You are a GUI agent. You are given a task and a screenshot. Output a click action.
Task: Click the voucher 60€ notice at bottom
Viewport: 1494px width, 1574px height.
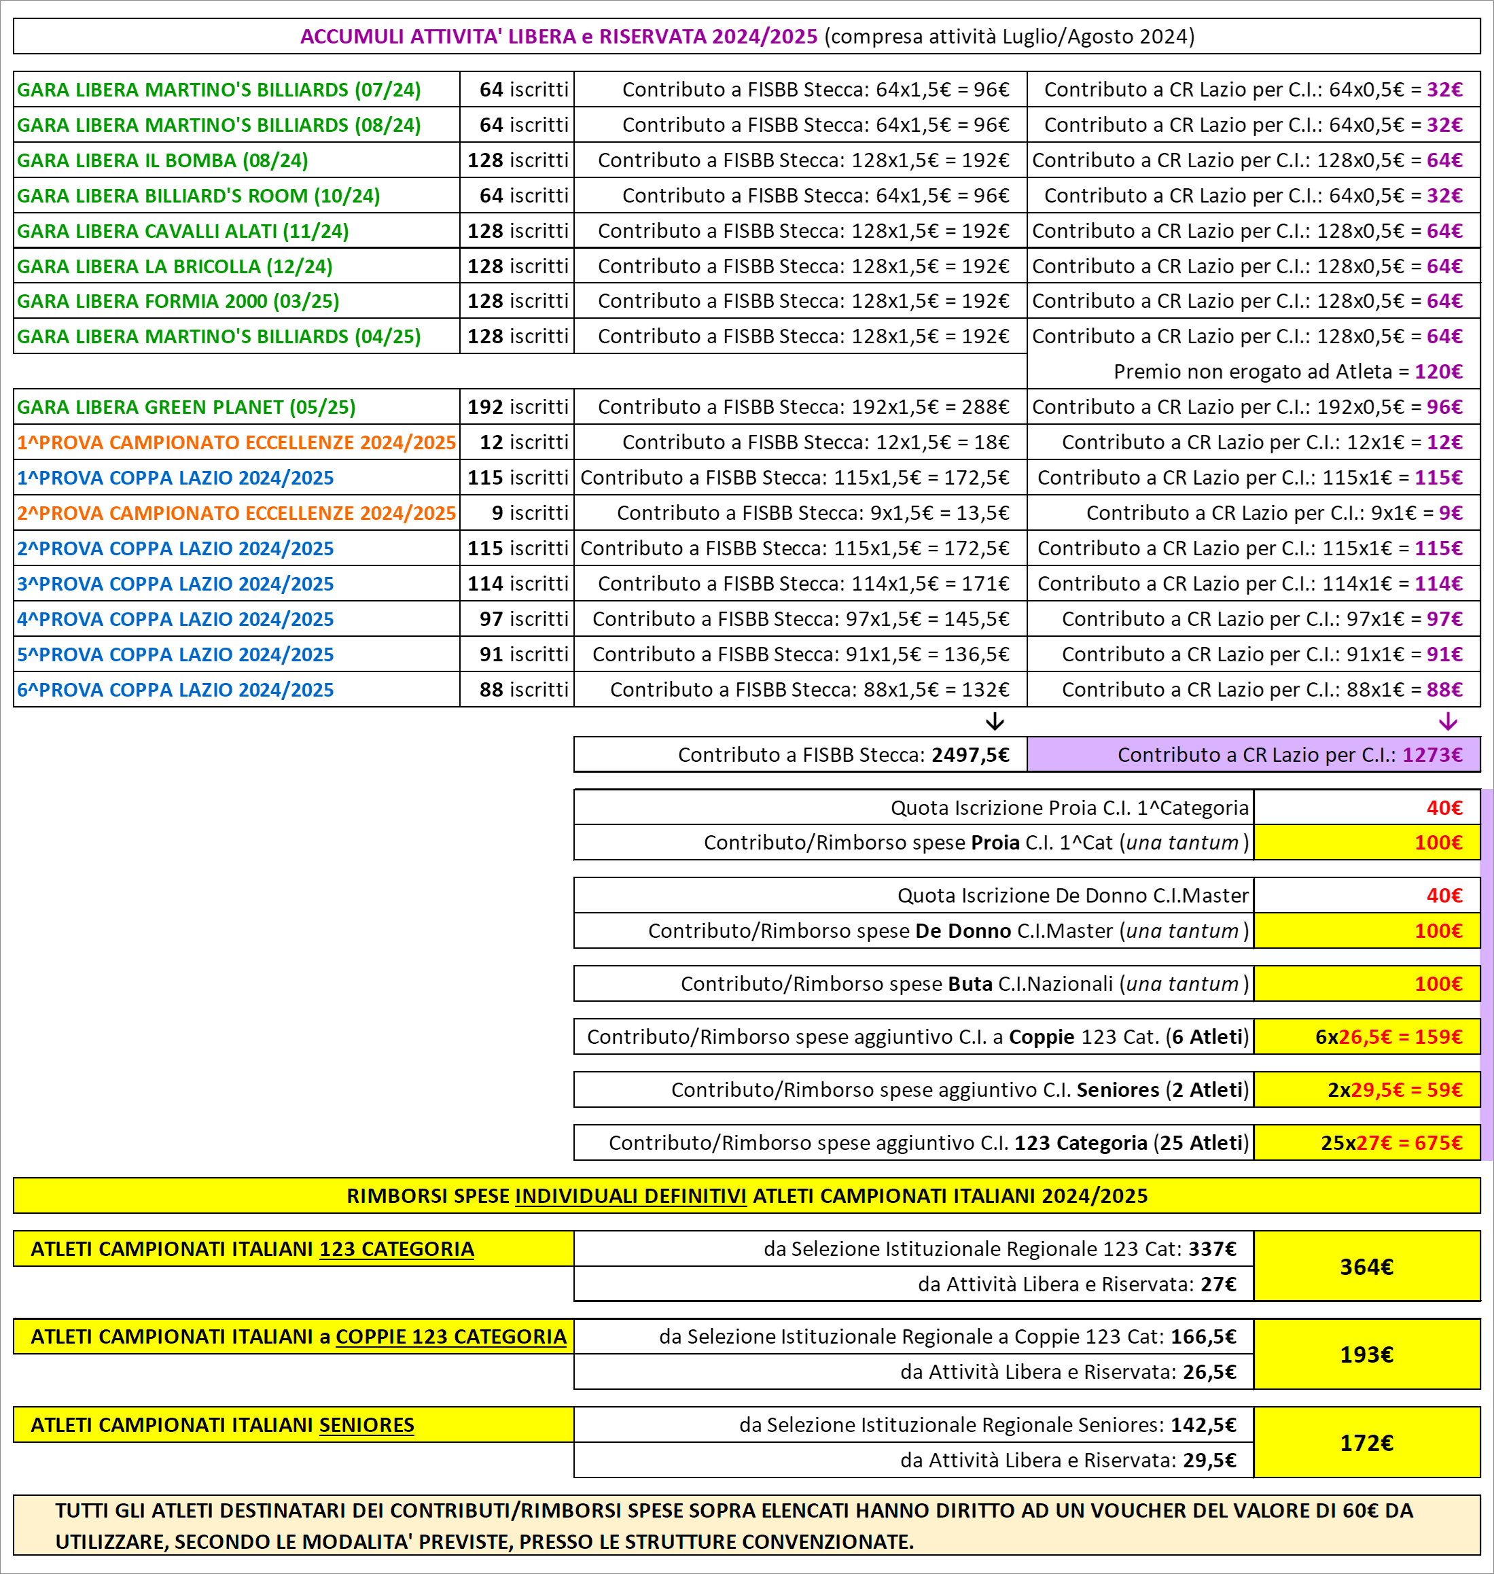point(746,1526)
